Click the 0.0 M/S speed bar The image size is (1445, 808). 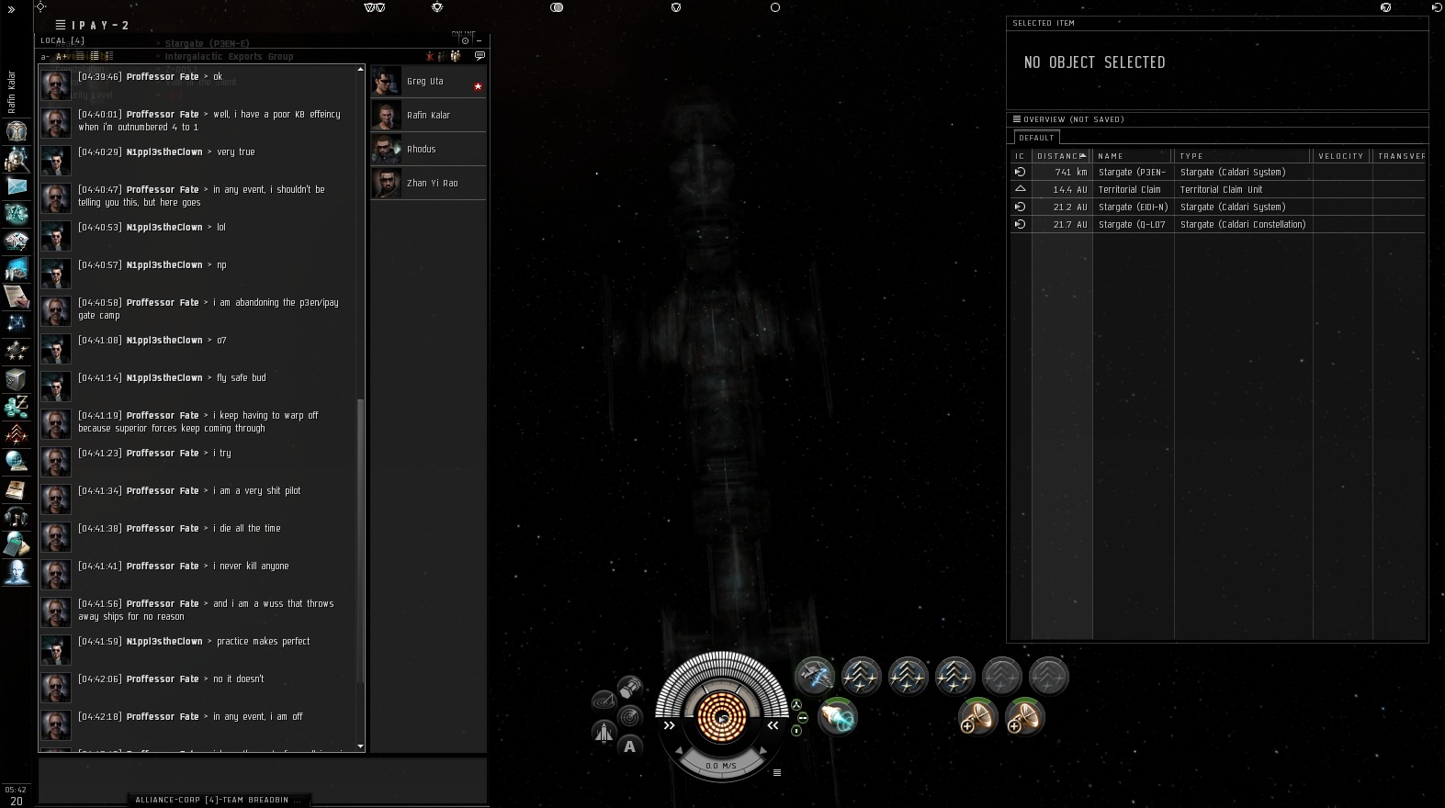[x=721, y=765]
